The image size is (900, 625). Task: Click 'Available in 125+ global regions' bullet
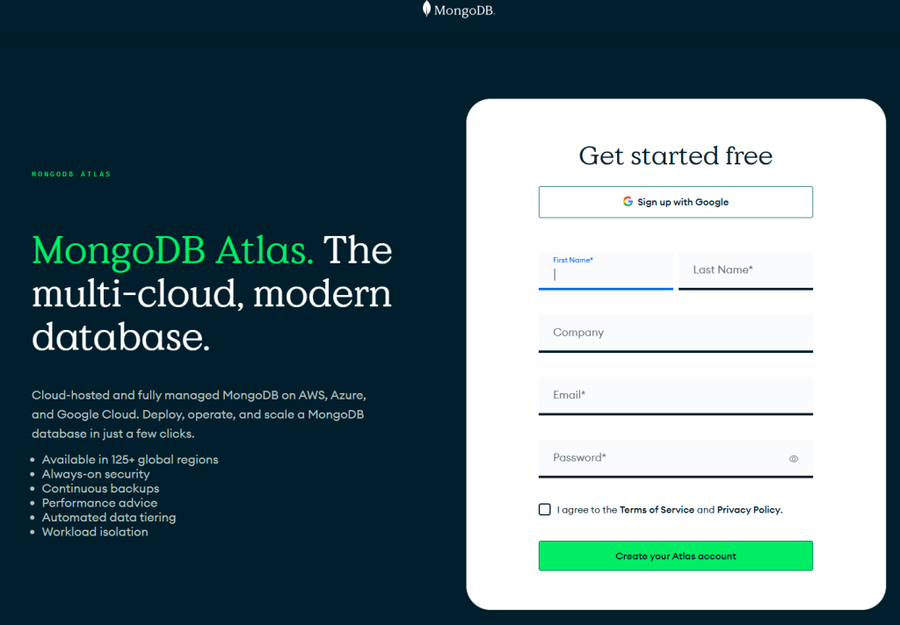(130, 459)
